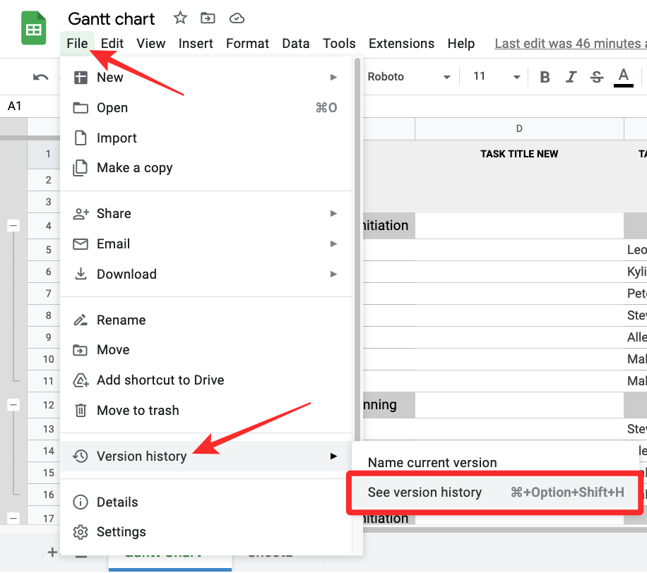Open the Extensions menu

pyautogui.click(x=401, y=43)
